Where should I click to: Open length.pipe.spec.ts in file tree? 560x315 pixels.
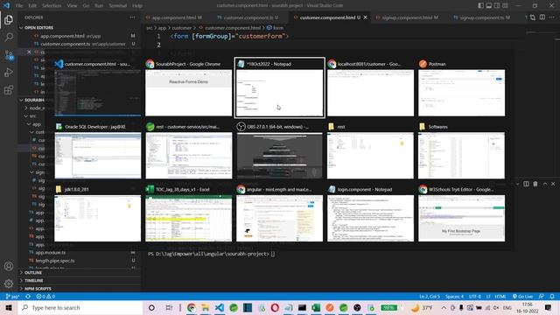click(x=80, y=261)
